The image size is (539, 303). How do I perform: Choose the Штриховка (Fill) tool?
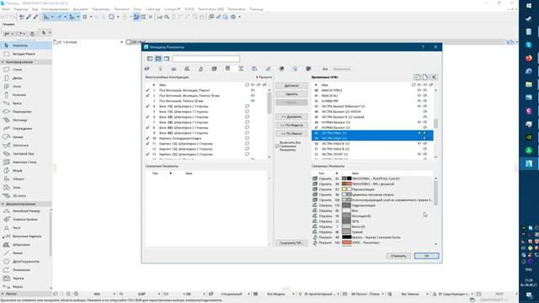(26, 245)
